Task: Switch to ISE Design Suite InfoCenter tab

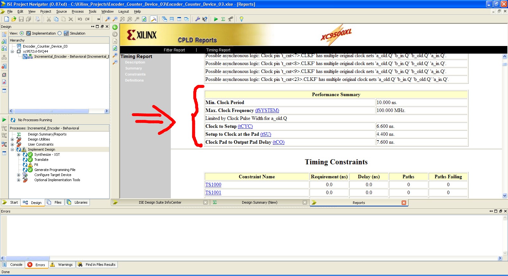Action: tap(160, 202)
